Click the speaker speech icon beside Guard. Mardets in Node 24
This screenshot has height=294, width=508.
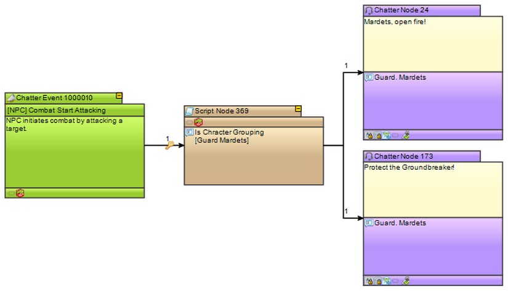coord(369,77)
